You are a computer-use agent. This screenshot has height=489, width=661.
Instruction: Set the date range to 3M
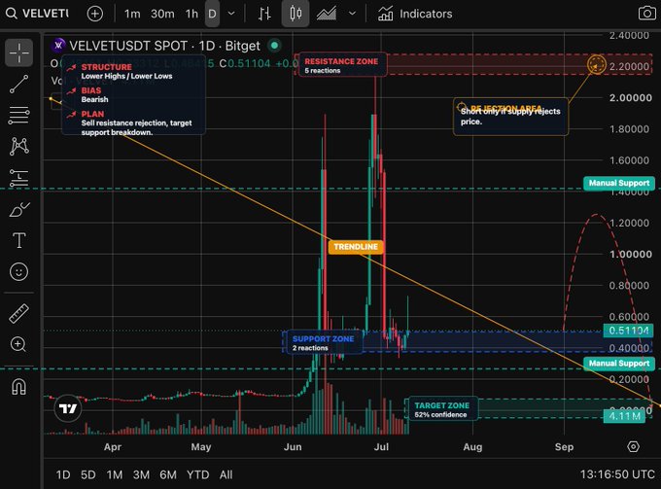pos(141,474)
